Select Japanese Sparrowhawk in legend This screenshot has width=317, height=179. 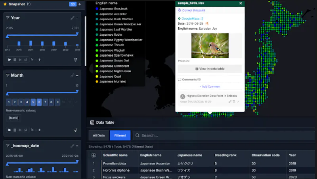116,56
